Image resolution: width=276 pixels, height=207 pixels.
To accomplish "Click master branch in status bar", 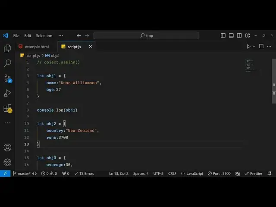I will tap(22, 173).
